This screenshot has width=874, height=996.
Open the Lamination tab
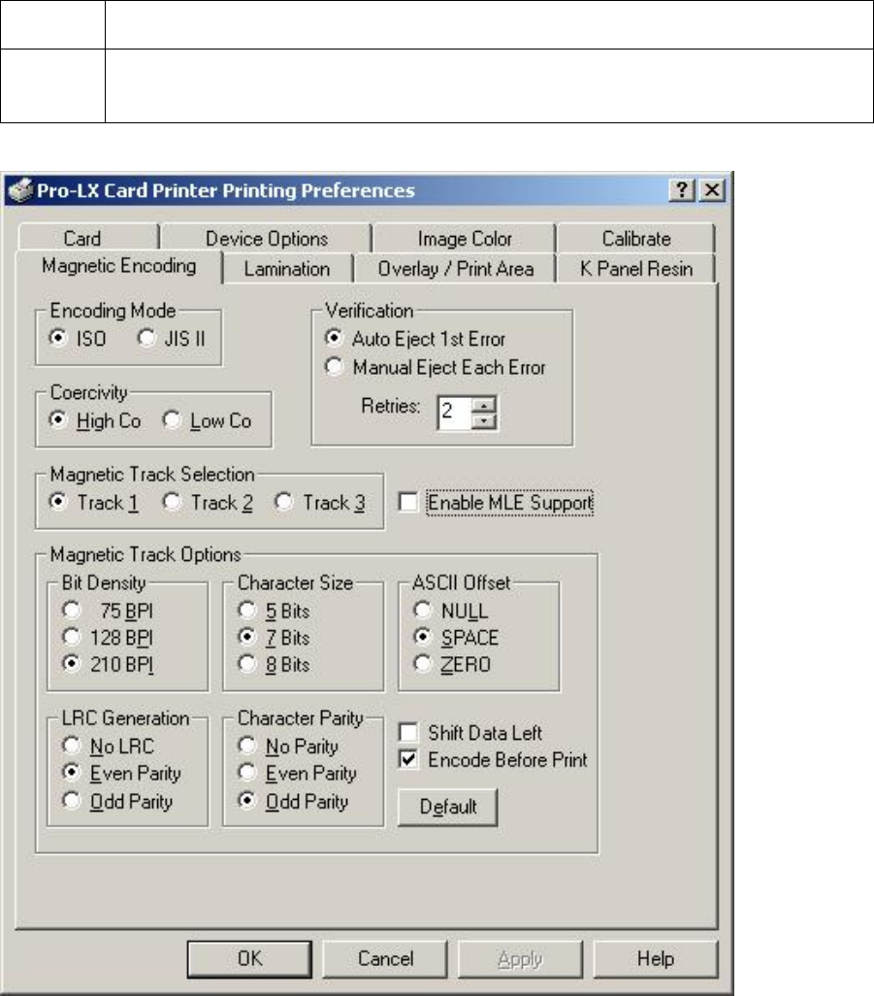pyautogui.click(x=287, y=269)
